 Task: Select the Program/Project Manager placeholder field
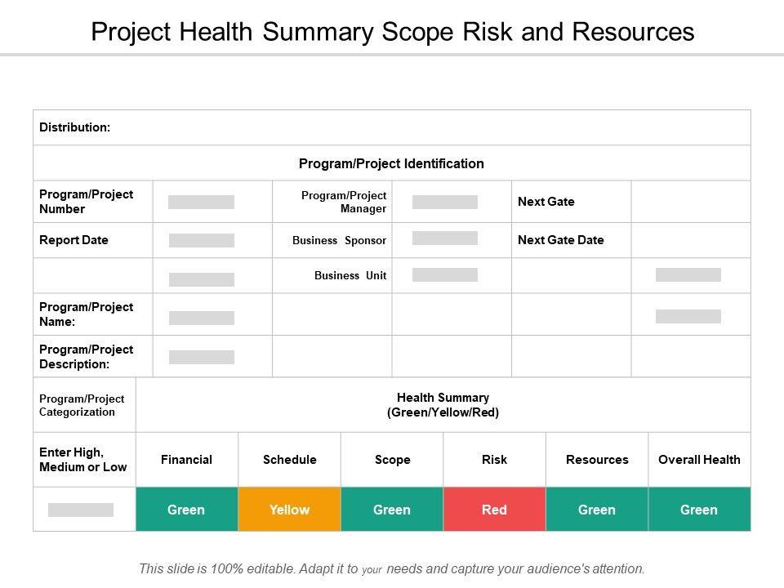click(444, 202)
